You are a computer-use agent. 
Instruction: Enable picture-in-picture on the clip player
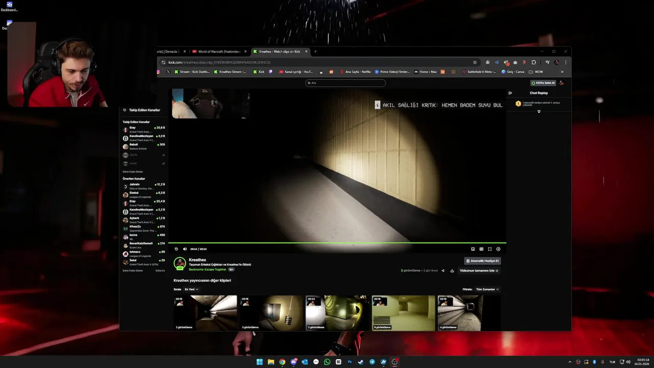(x=473, y=249)
